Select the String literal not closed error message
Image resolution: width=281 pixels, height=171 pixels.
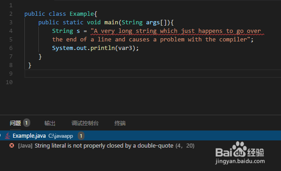pyautogui.click(x=104, y=146)
